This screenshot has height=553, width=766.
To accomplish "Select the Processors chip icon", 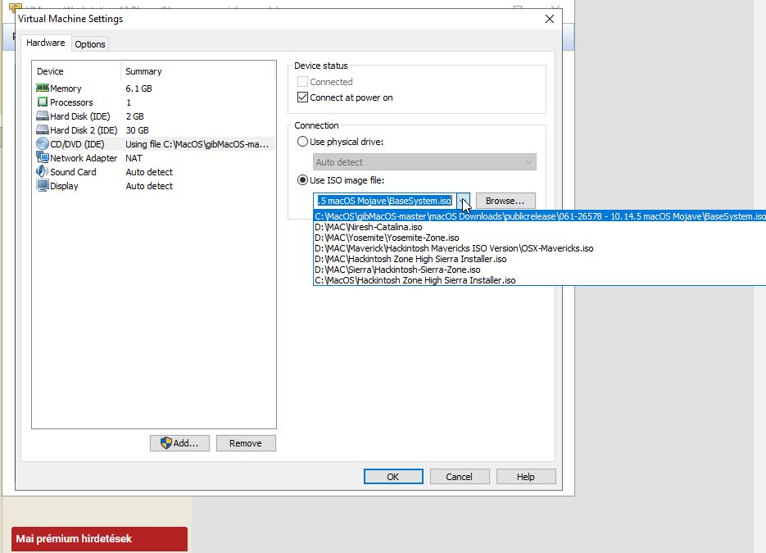I will click(x=43, y=102).
